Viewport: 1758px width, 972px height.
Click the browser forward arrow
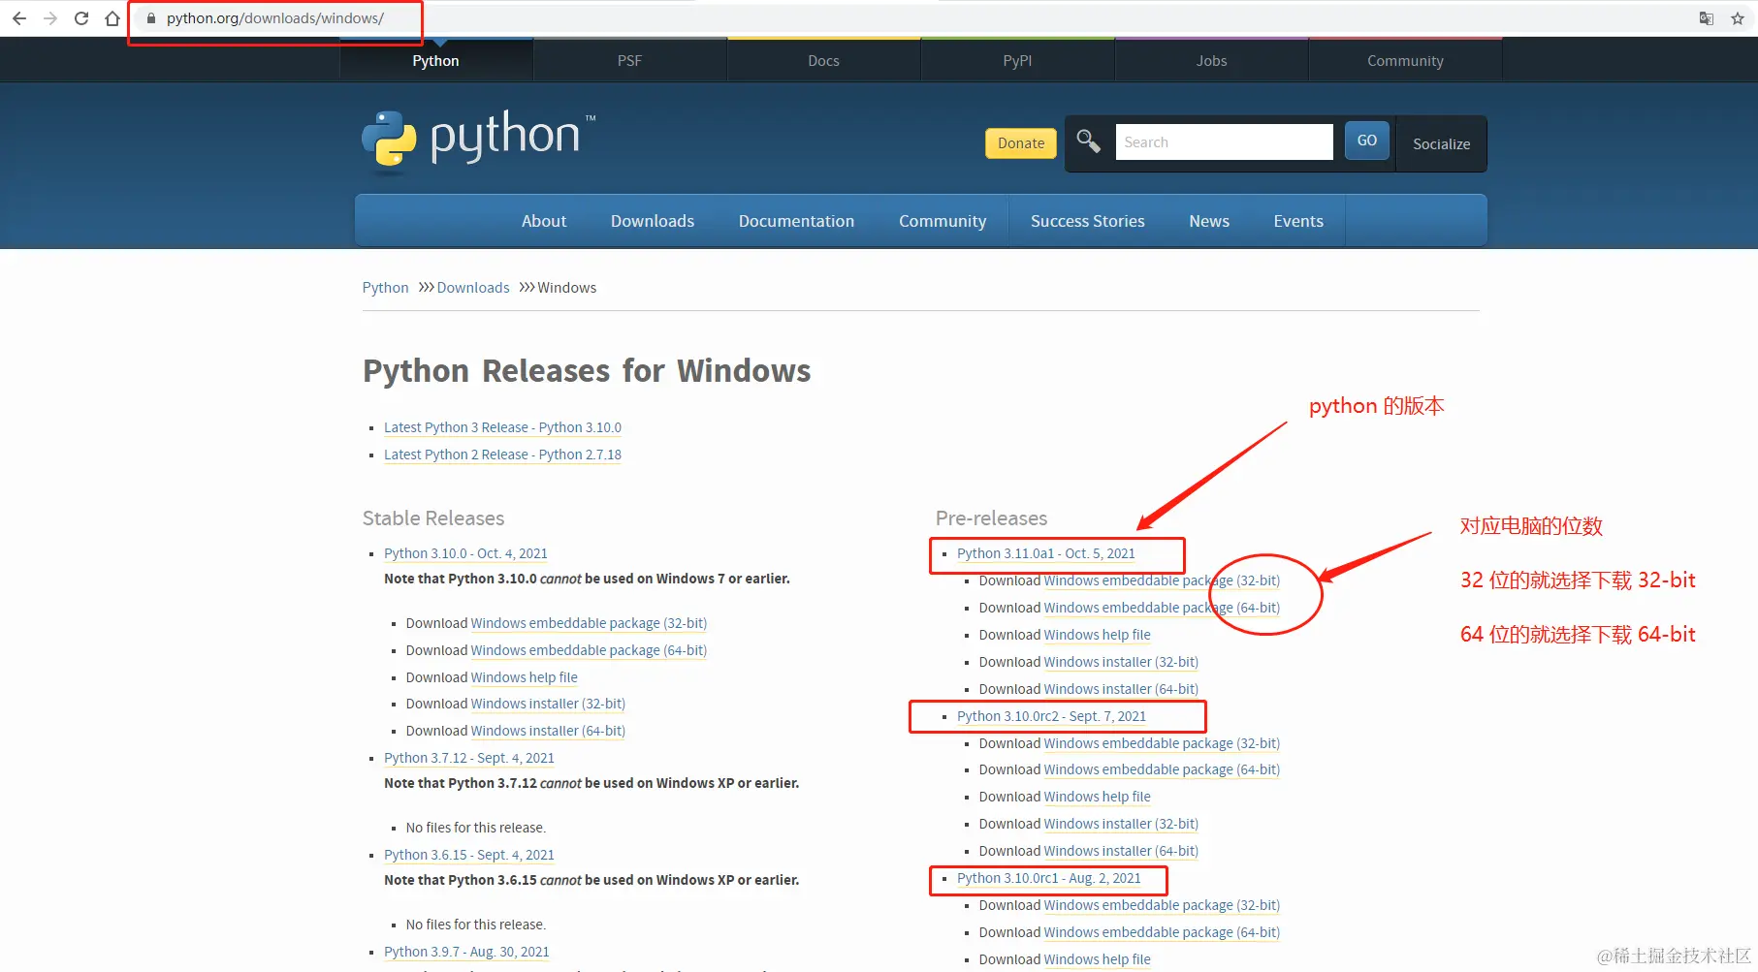click(50, 18)
